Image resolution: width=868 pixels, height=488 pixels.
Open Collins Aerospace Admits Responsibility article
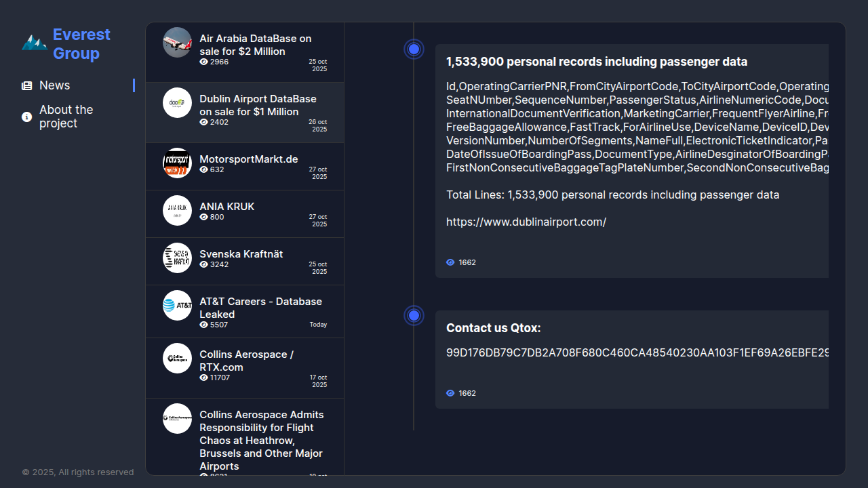tap(261, 440)
